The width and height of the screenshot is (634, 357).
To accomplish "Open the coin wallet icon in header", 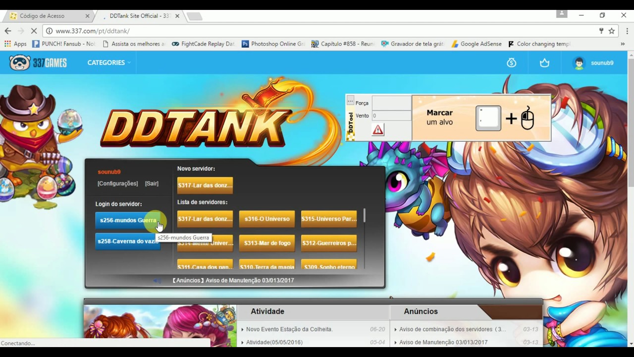I will (x=512, y=63).
